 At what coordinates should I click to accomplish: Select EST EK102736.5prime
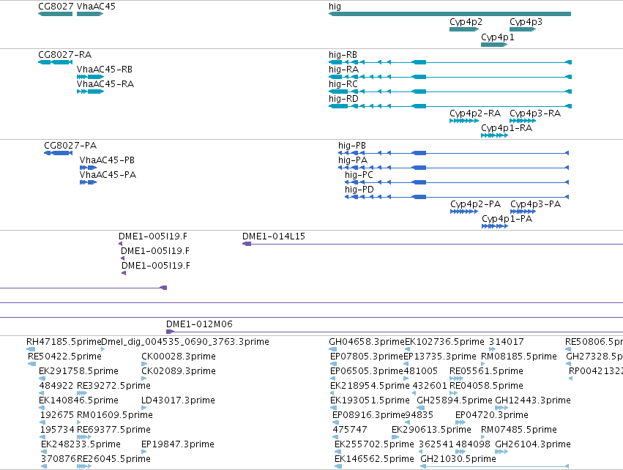pyautogui.click(x=408, y=349)
